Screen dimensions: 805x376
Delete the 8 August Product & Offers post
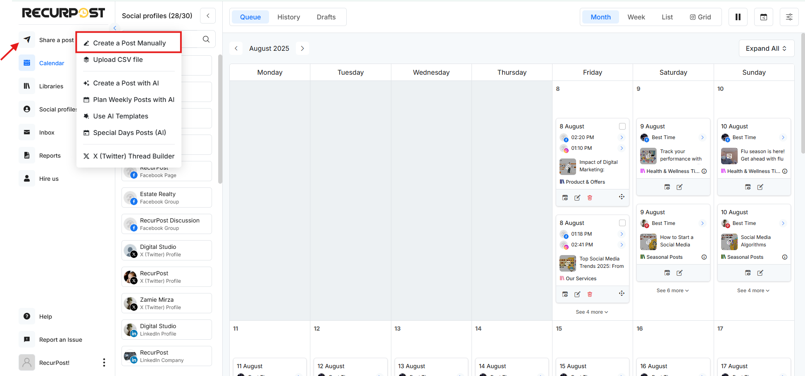click(590, 198)
